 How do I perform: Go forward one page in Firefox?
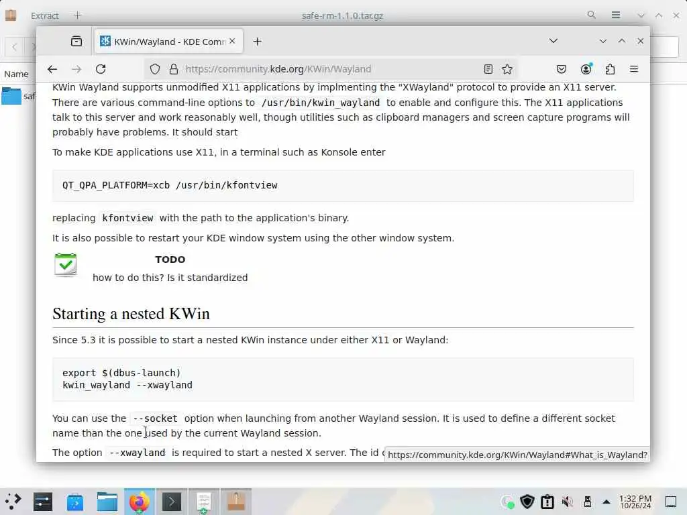(x=76, y=69)
